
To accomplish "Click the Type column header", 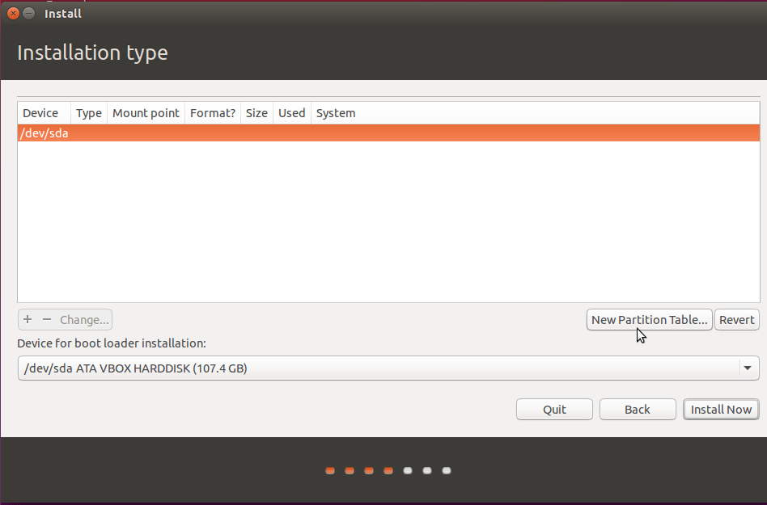I will pos(89,113).
